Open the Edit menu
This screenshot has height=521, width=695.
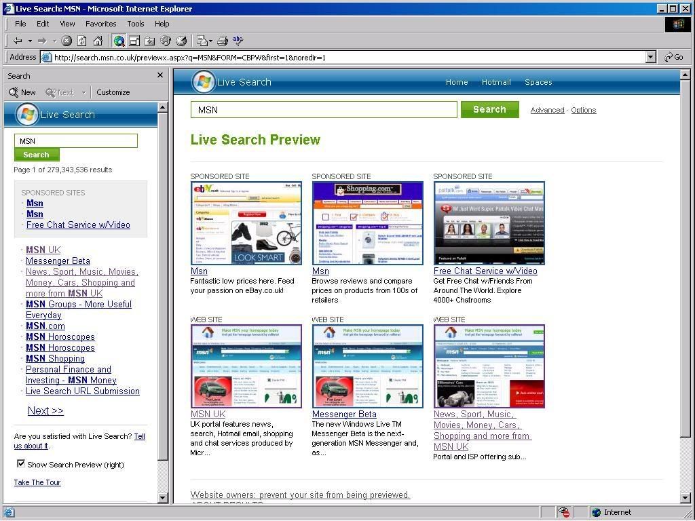click(43, 24)
